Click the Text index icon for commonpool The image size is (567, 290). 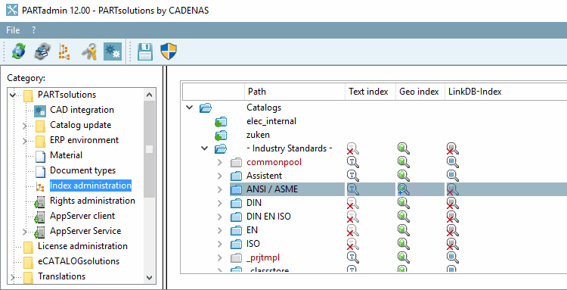tap(352, 162)
